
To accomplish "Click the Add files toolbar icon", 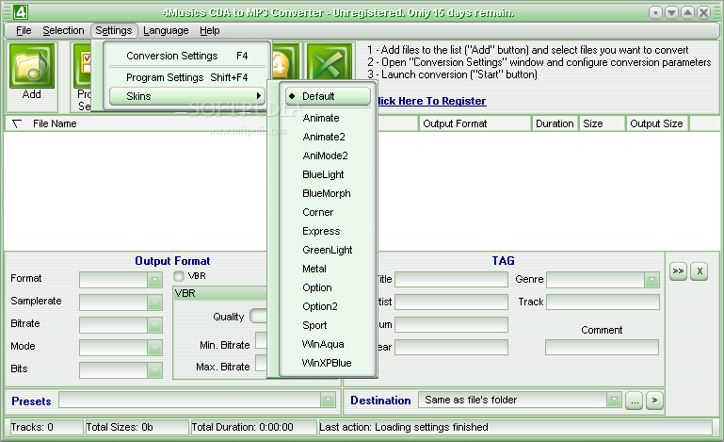I will click(x=31, y=66).
